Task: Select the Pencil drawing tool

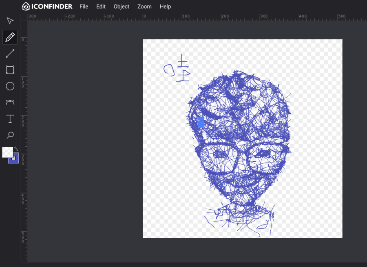Action: [10, 37]
